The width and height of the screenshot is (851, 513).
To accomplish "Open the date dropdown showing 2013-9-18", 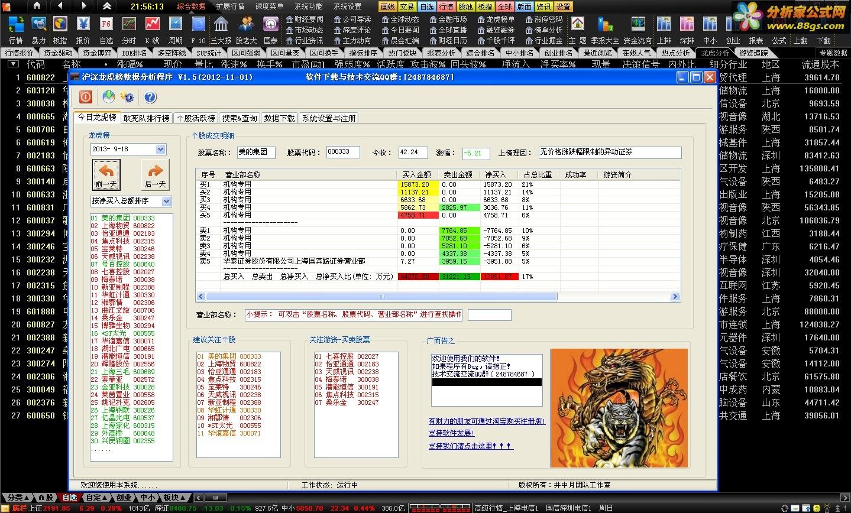I will (161, 150).
